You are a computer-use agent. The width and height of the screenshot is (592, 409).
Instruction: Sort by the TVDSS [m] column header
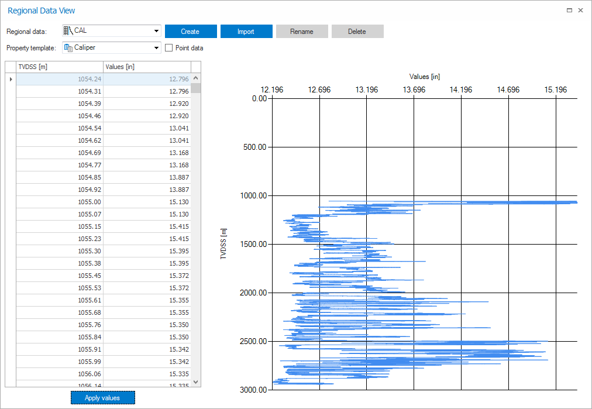(x=60, y=67)
